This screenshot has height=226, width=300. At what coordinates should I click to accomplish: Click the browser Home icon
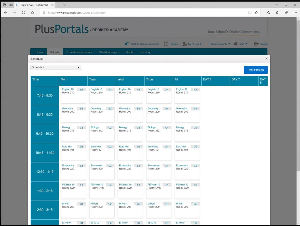tap(32, 12)
